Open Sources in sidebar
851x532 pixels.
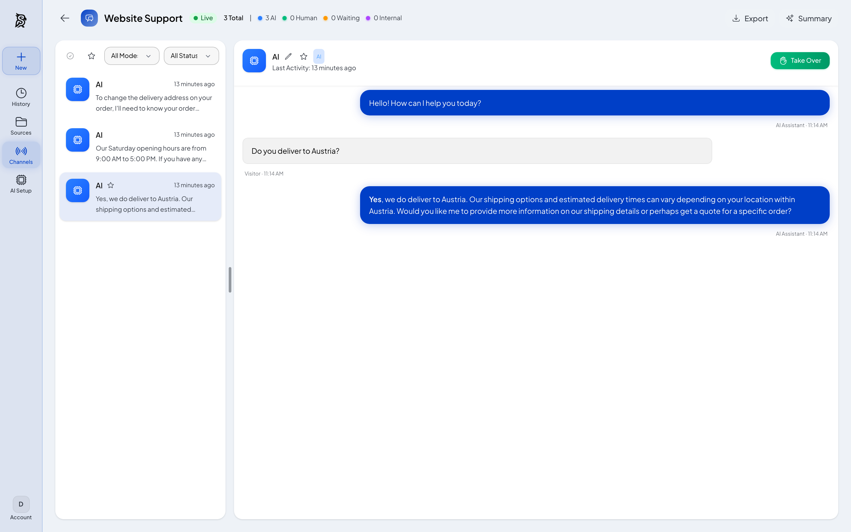pos(21,126)
